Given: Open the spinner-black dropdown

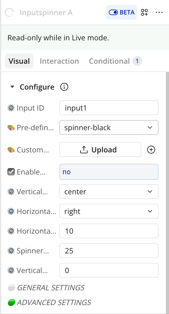Looking at the screenshot, I should 109,127.
